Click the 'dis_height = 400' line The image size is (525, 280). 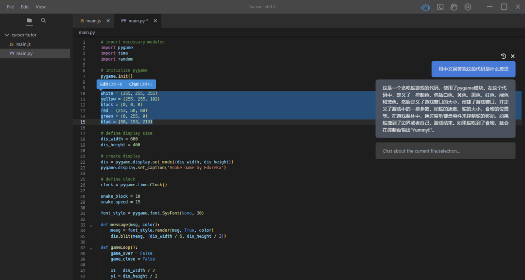tap(121, 145)
